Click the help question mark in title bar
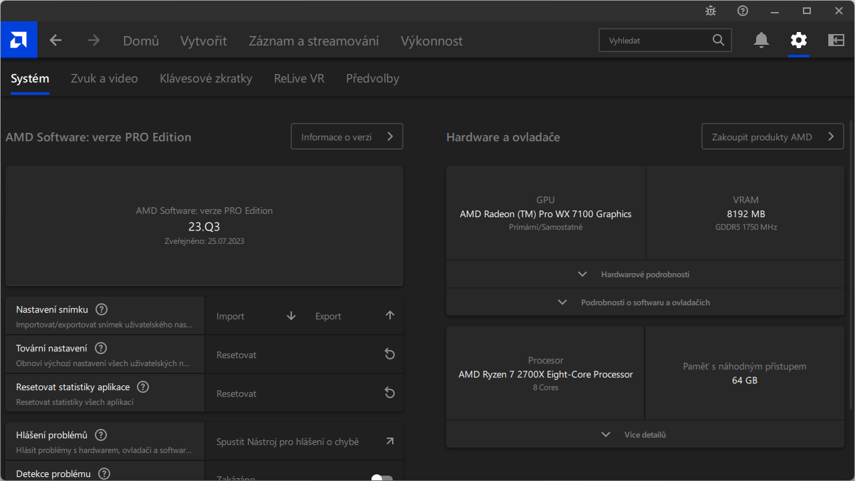Viewport: 855px width, 481px height. pyautogui.click(x=743, y=11)
